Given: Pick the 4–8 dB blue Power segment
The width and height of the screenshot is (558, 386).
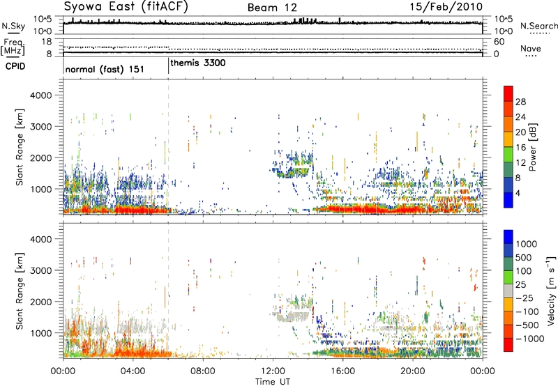Looking at the screenshot, I should tap(508, 185).
